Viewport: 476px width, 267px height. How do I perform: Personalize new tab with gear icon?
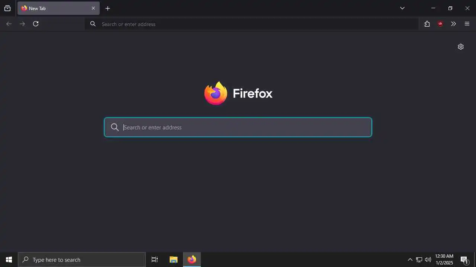point(461,47)
